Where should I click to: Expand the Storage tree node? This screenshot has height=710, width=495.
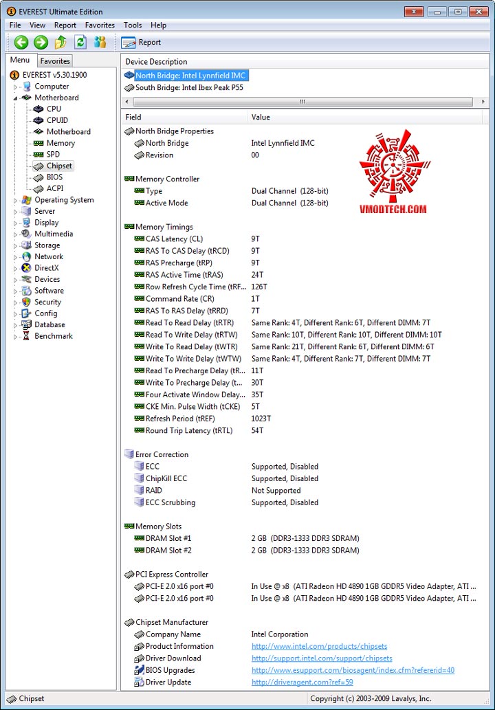pos(15,246)
